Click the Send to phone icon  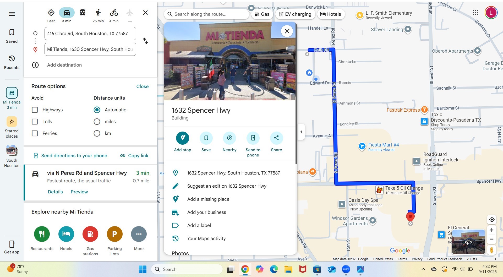[x=253, y=138]
